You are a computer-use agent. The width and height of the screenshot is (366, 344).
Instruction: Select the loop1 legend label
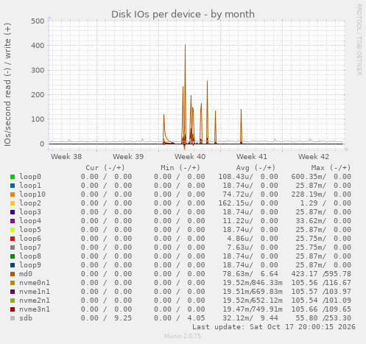point(30,186)
